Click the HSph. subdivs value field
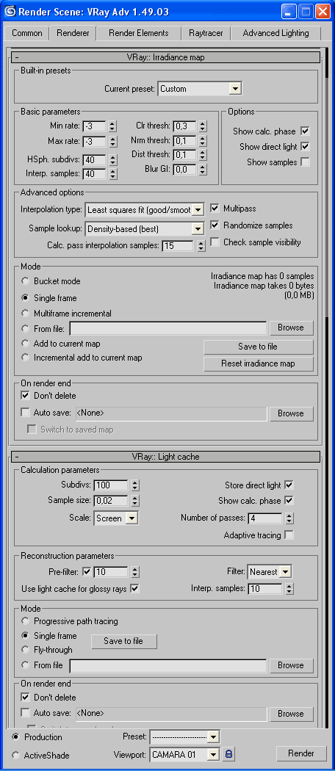Viewport: 335px width, 771px height. (95, 160)
